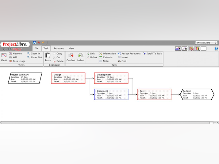This screenshot has width=219, height=164.
Task: Toggle the resource usage sub-view button
Action: coord(197,48)
